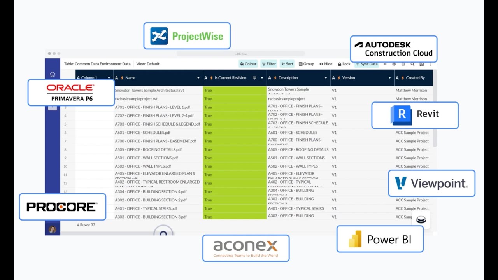This screenshot has height=280, width=498.
Task: Open the user avatar in sidebar
Action: pyautogui.click(x=53, y=229)
